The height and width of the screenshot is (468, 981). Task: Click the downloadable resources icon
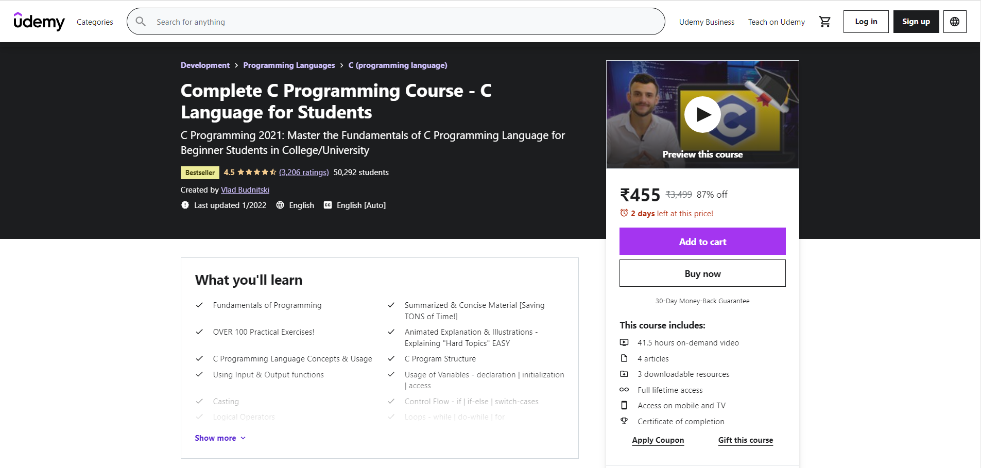[x=624, y=374]
